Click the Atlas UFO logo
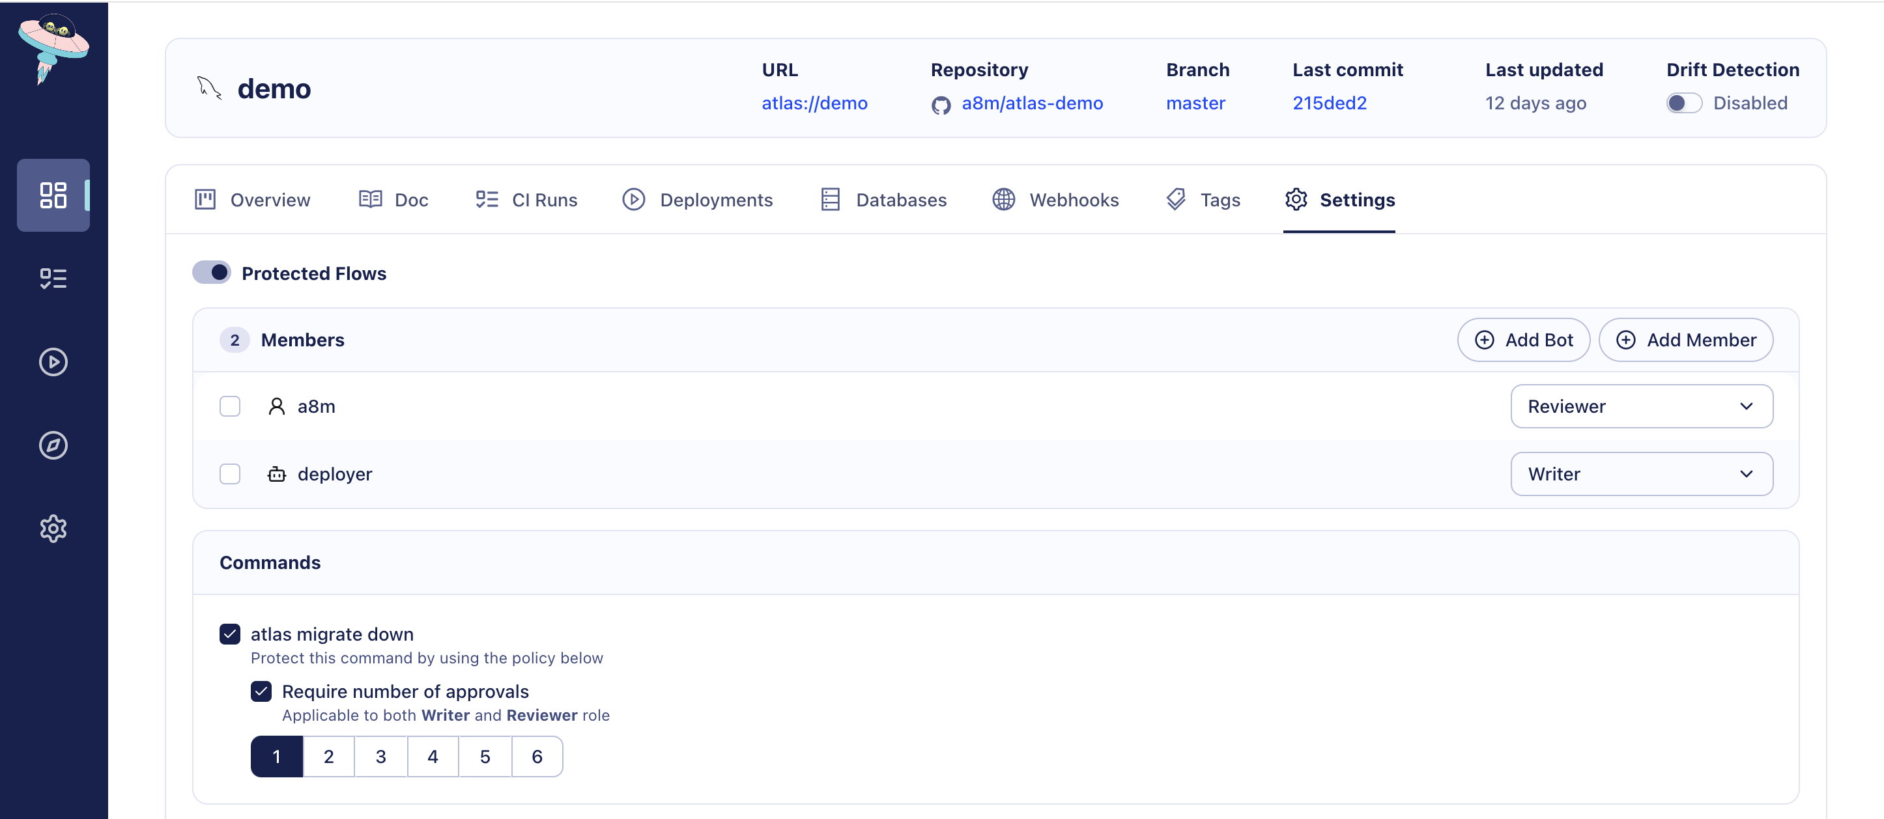Screen dimensions: 1884x819 (53, 48)
